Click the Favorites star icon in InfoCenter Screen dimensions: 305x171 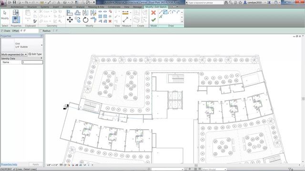click(240, 2)
